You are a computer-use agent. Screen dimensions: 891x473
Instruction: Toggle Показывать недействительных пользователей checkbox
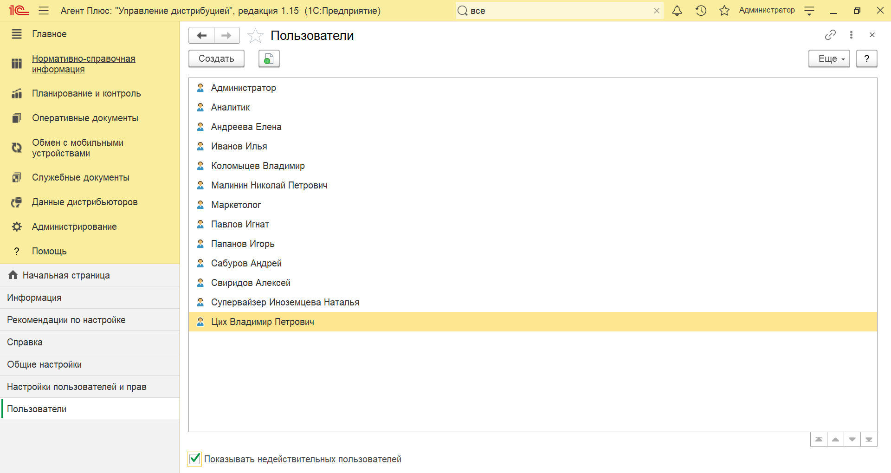tap(194, 459)
